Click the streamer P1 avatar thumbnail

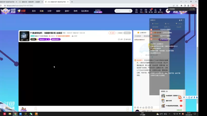click(x=24, y=36)
